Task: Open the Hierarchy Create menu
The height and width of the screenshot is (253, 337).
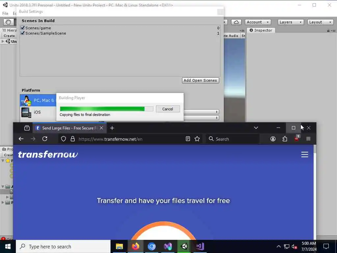Action: [9, 36]
